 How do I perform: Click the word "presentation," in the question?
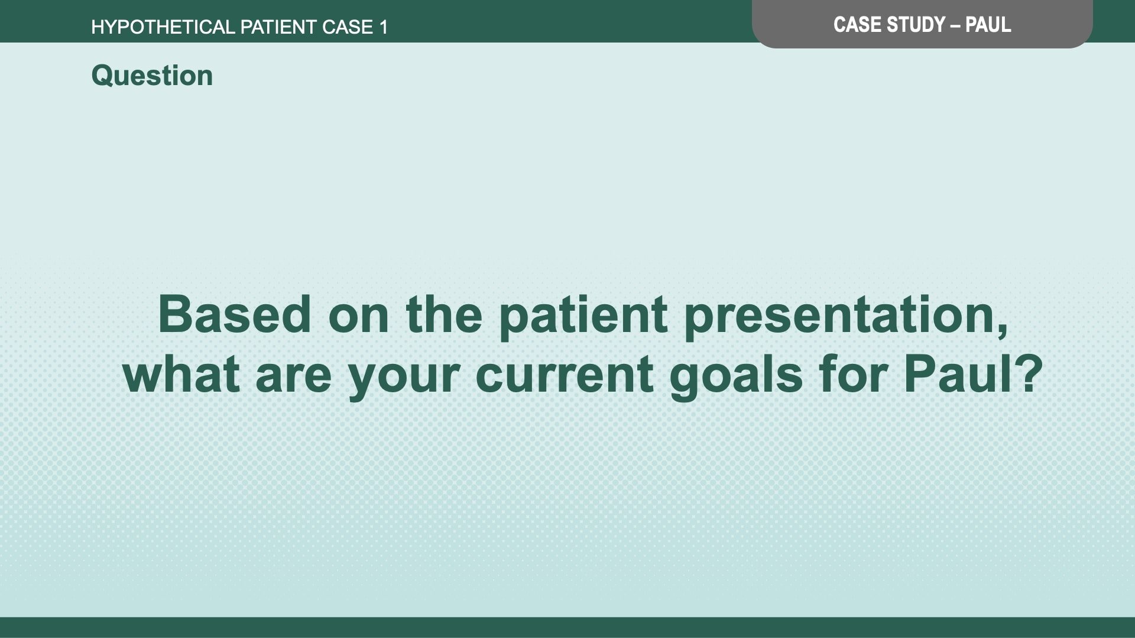pos(846,316)
